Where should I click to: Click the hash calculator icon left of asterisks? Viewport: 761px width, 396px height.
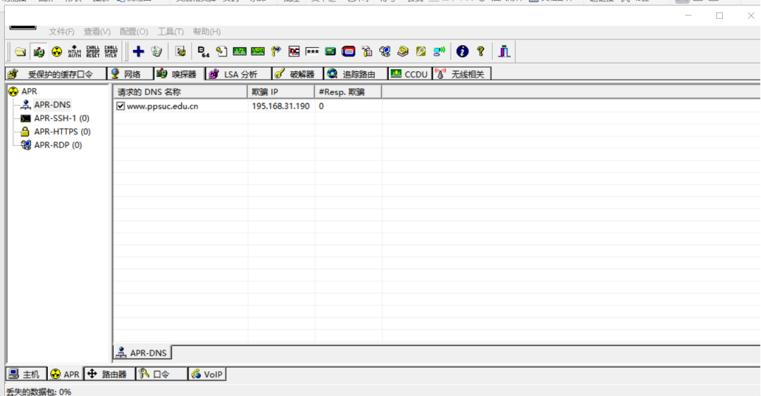[294, 51]
